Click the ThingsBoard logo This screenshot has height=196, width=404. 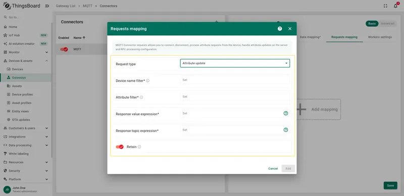[x=22, y=6]
